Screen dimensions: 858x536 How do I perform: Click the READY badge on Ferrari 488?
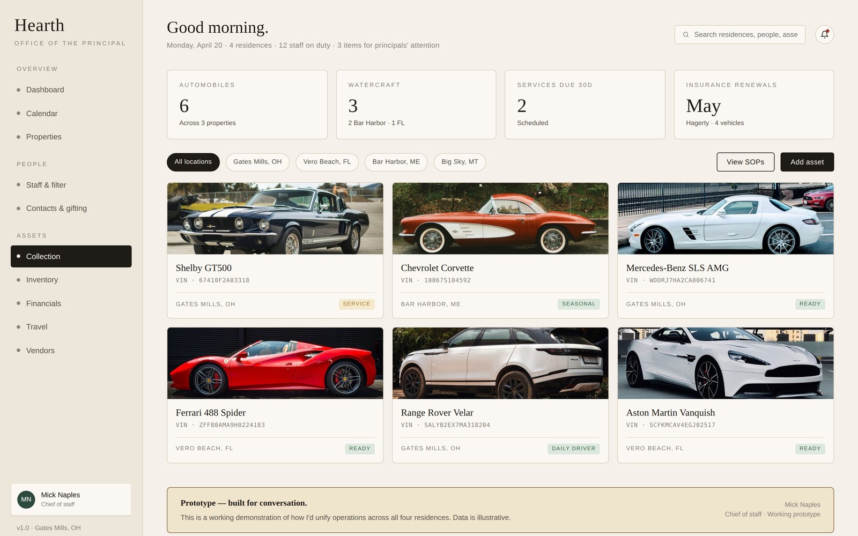359,449
